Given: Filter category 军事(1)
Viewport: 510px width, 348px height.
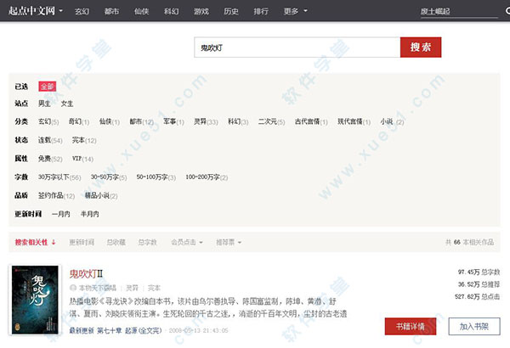Looking at the screenshot, I should click(x=173, y=122).
